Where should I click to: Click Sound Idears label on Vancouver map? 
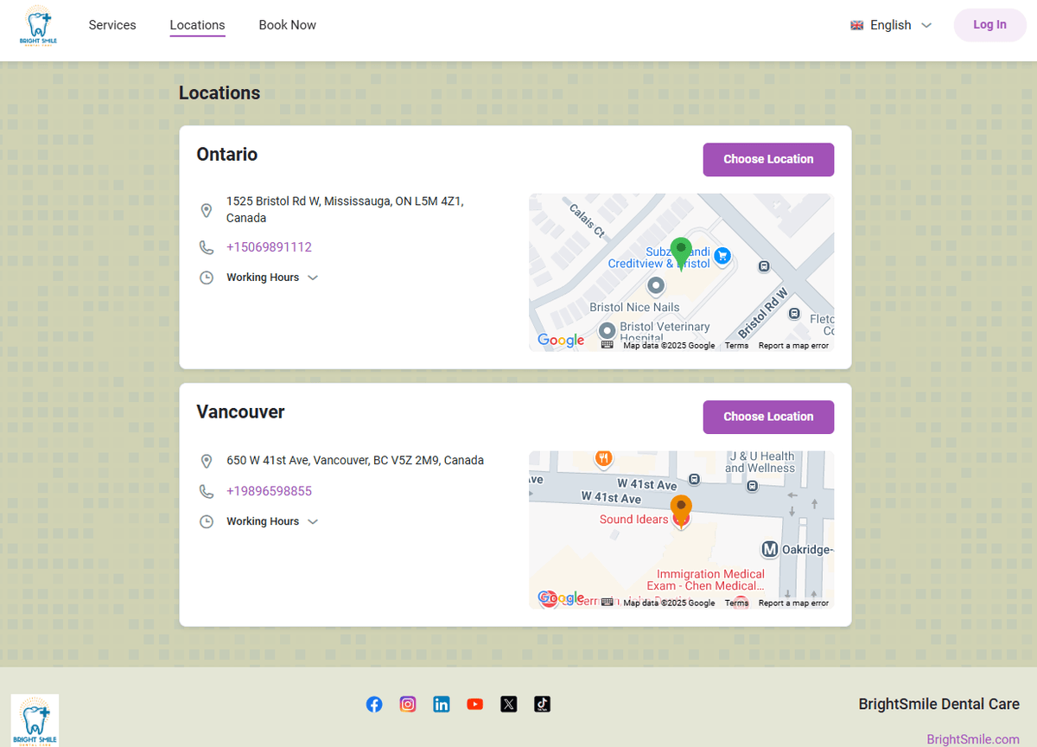point(633,520)
